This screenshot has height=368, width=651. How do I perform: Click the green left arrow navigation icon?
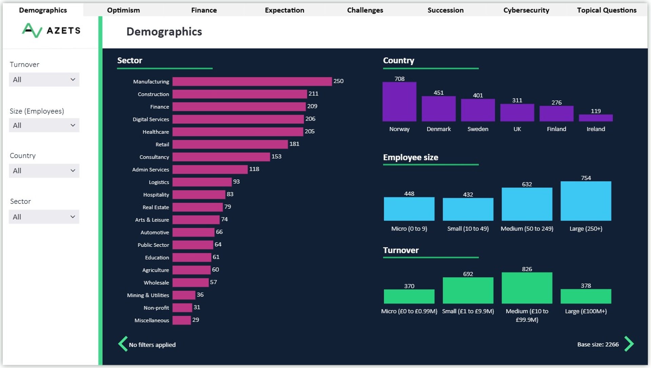[x=123, y=344]
